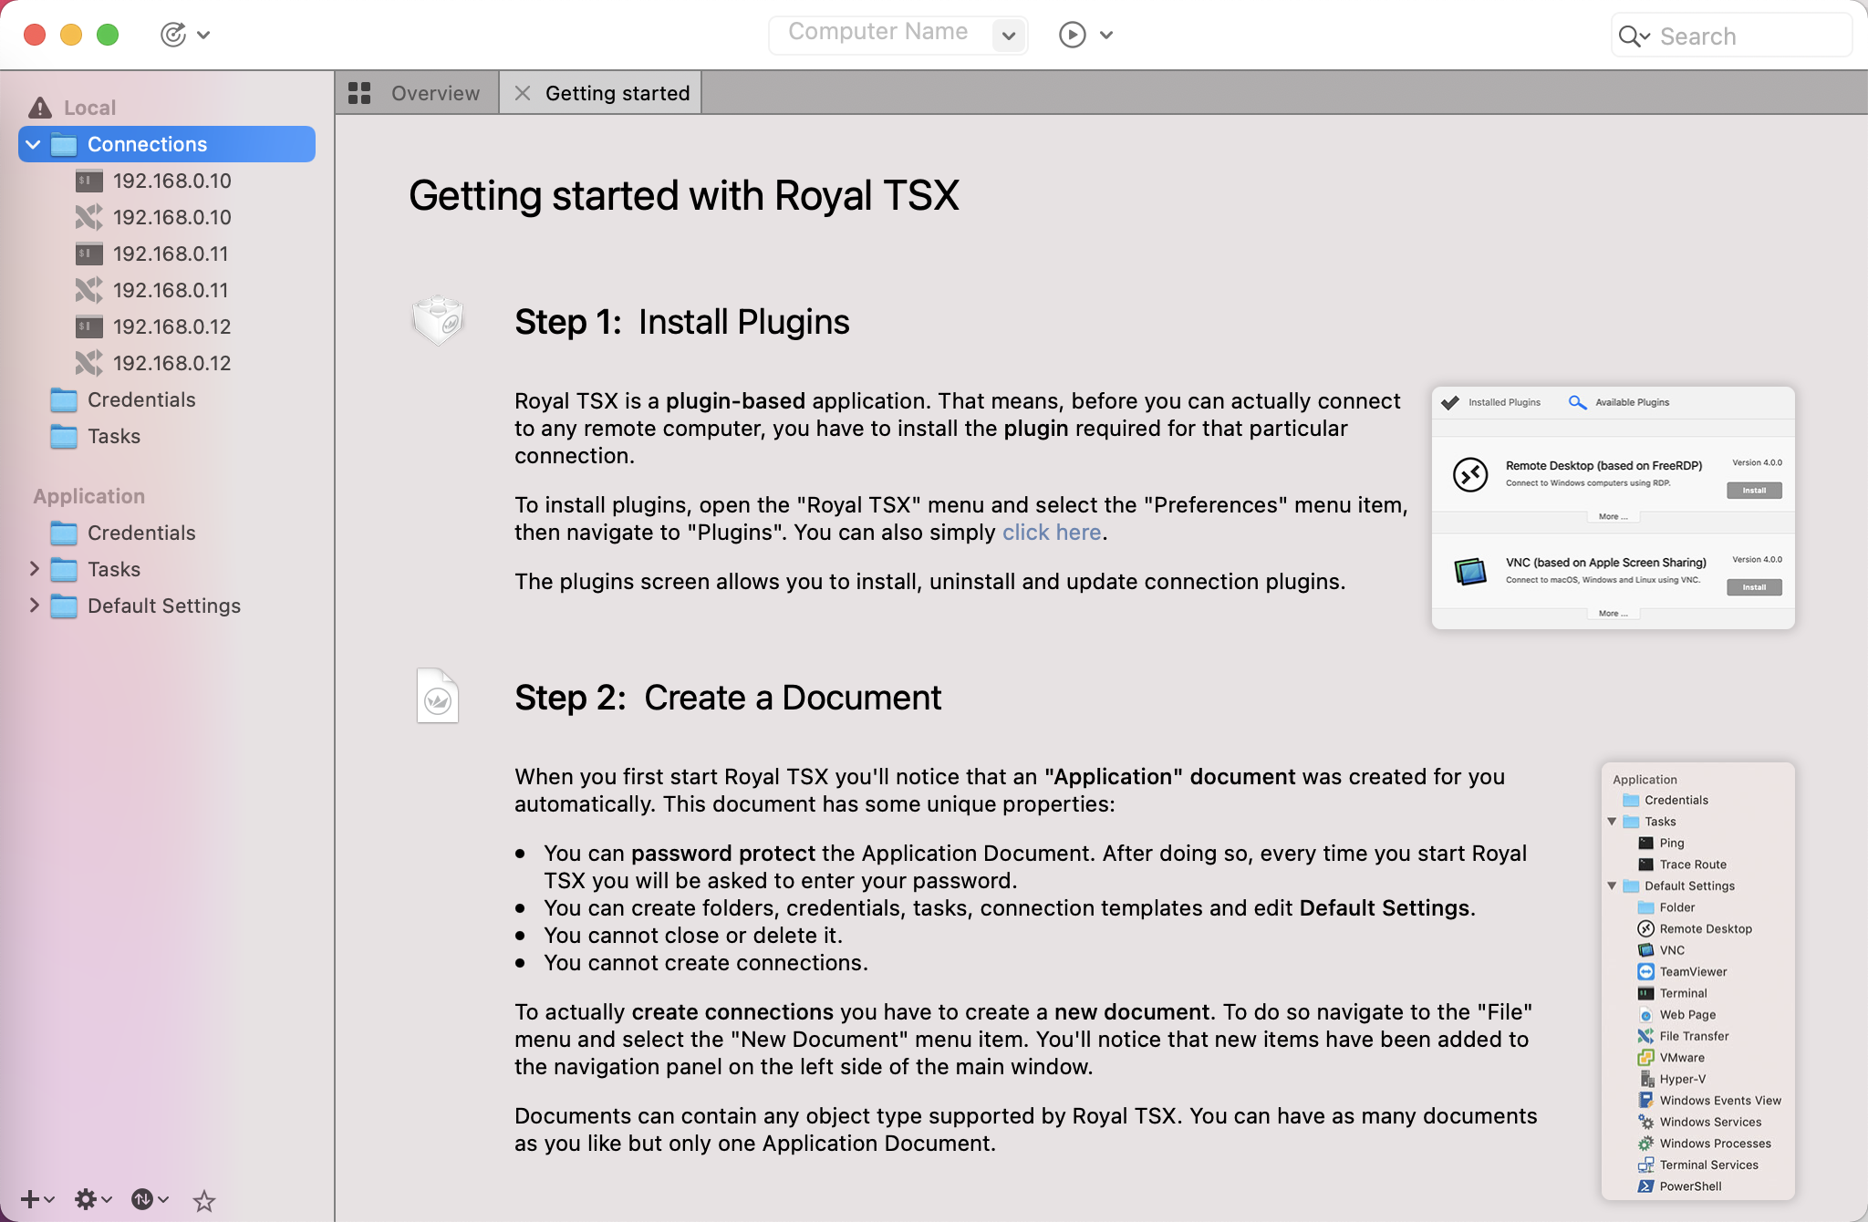The width and height of the screenshot is (1868, 1222).
Task: Install the Remote Desktop FreeRDP plugin
Action: click(1752, 491)
